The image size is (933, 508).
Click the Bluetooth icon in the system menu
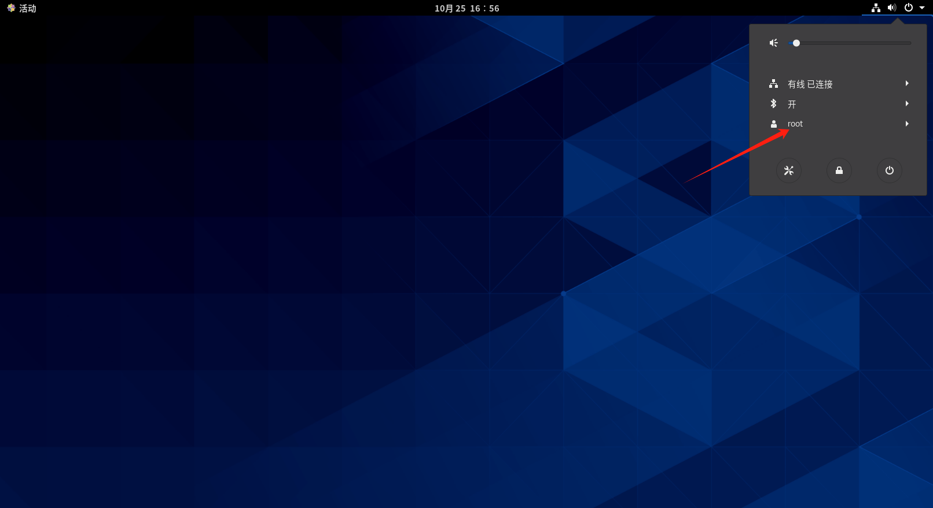click(x=774, y=104)
